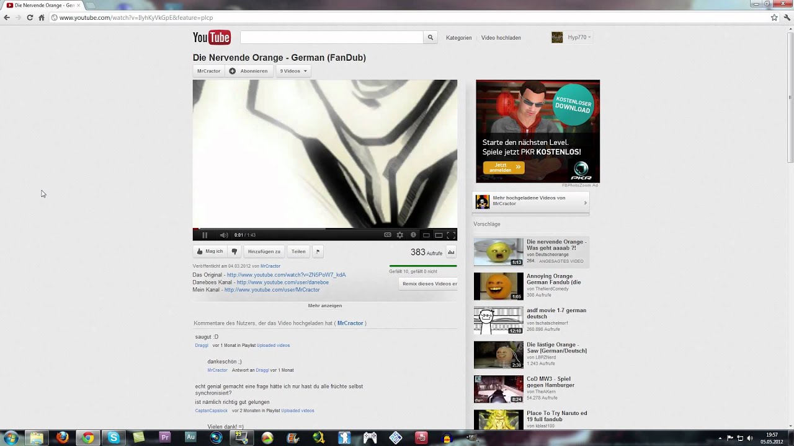
Task: Flag the video with flag icon
Action: (318, 251)
